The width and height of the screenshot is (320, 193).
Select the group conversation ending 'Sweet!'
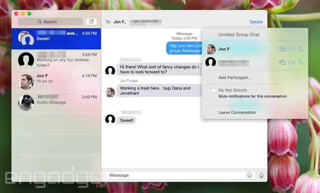[56, 39]
